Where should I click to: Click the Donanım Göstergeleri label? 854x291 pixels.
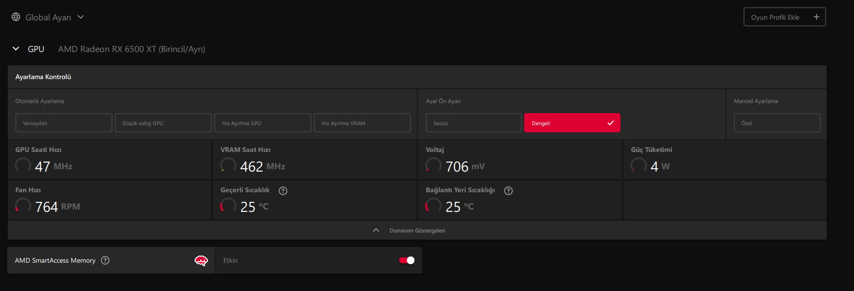point(417,231)
